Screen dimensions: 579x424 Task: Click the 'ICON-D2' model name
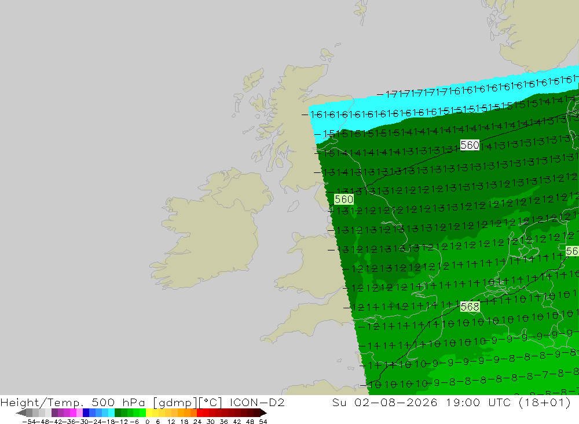pos(257,402)
